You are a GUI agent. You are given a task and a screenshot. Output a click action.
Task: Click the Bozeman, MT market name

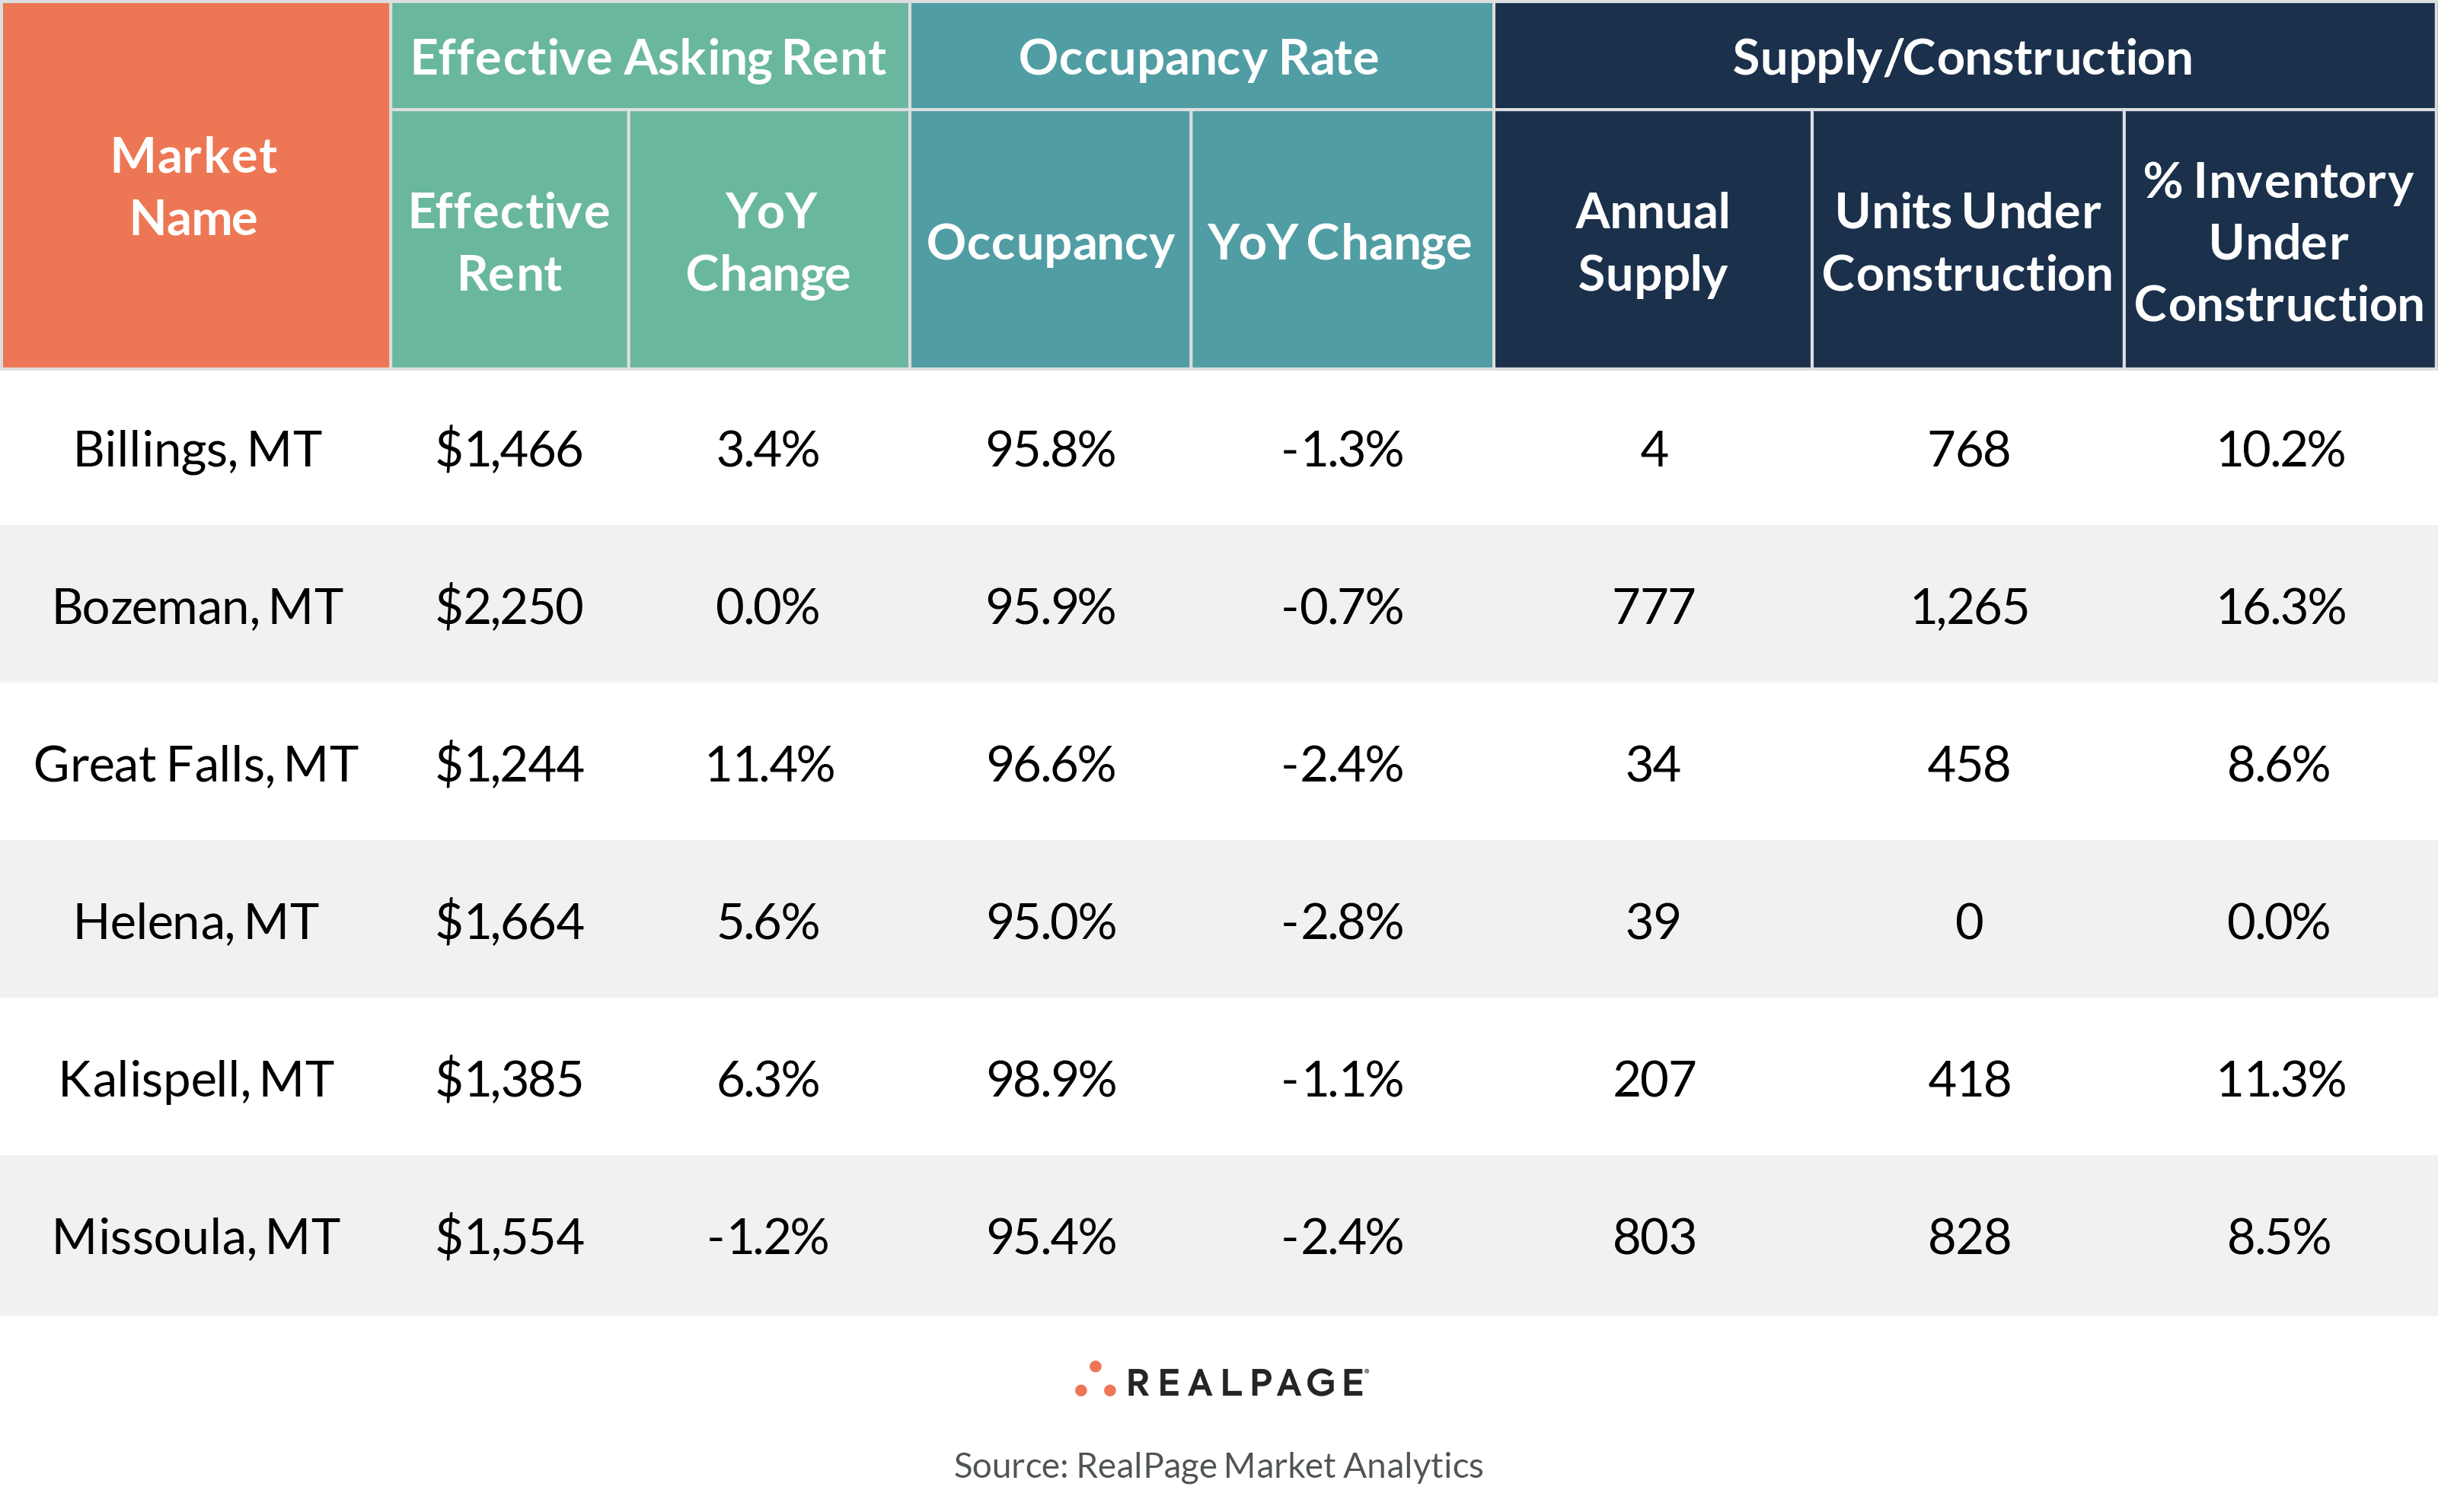[197, 606]
